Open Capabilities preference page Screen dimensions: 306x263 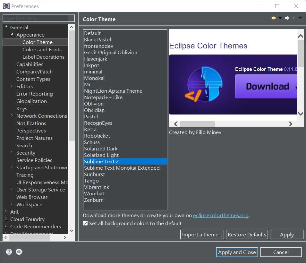(x=30, y=64)
